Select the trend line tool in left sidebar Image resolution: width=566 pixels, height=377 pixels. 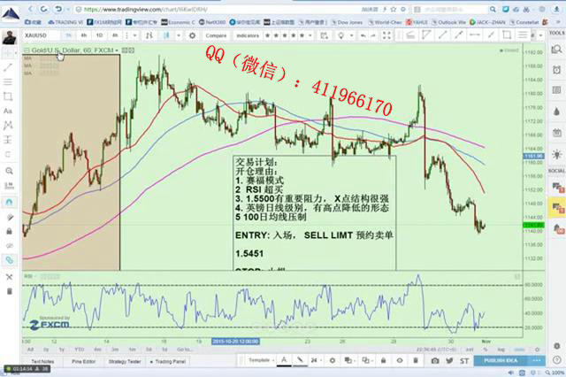point(8,67)
